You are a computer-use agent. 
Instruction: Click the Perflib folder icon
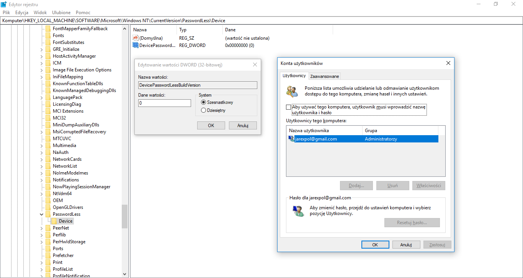click(48, 235)
